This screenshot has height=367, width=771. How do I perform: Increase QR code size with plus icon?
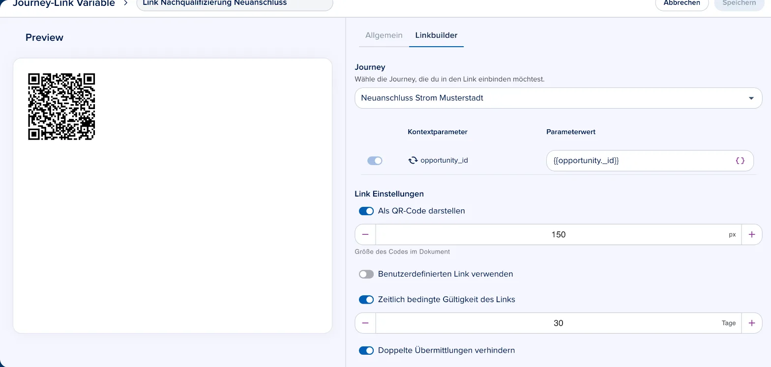pos(752,235)
